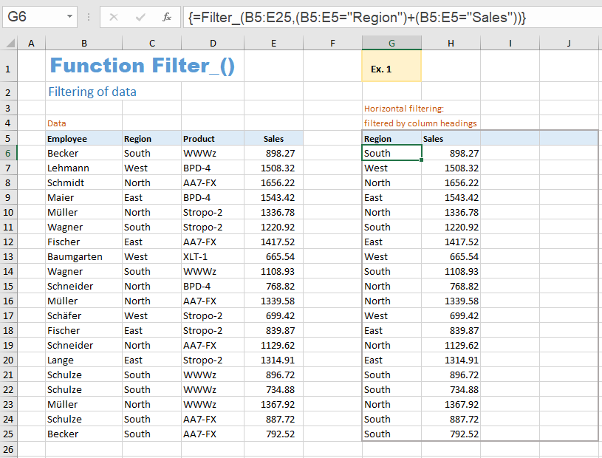Select column J header
Screen dimensions: 602x458
[569, 43]
